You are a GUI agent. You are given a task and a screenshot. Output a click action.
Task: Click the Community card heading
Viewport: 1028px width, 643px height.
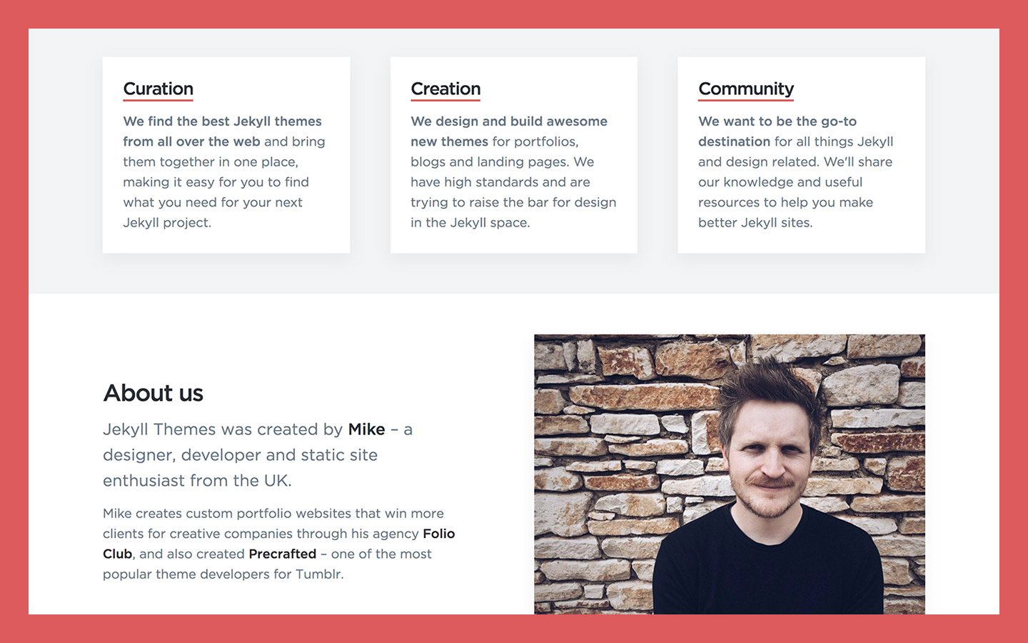tap(745, 89)
